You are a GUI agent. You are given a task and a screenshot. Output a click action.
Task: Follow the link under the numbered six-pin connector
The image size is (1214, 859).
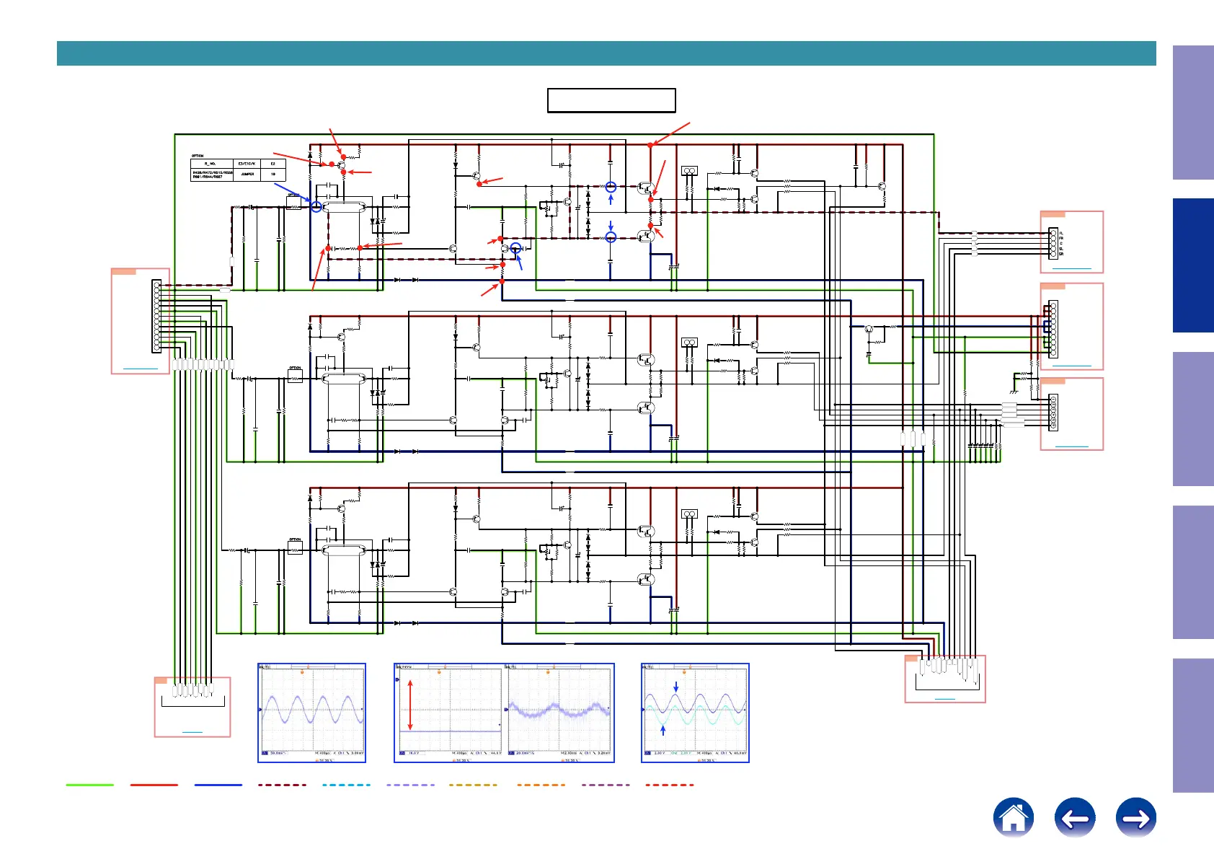point(1072,446)
